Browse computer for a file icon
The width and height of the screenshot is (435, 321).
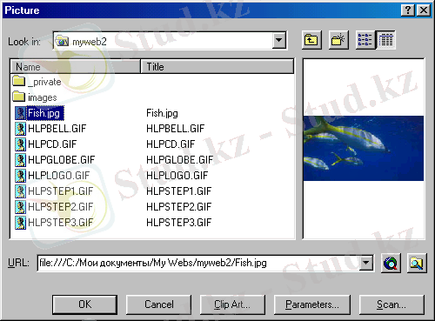pos(417,263)
